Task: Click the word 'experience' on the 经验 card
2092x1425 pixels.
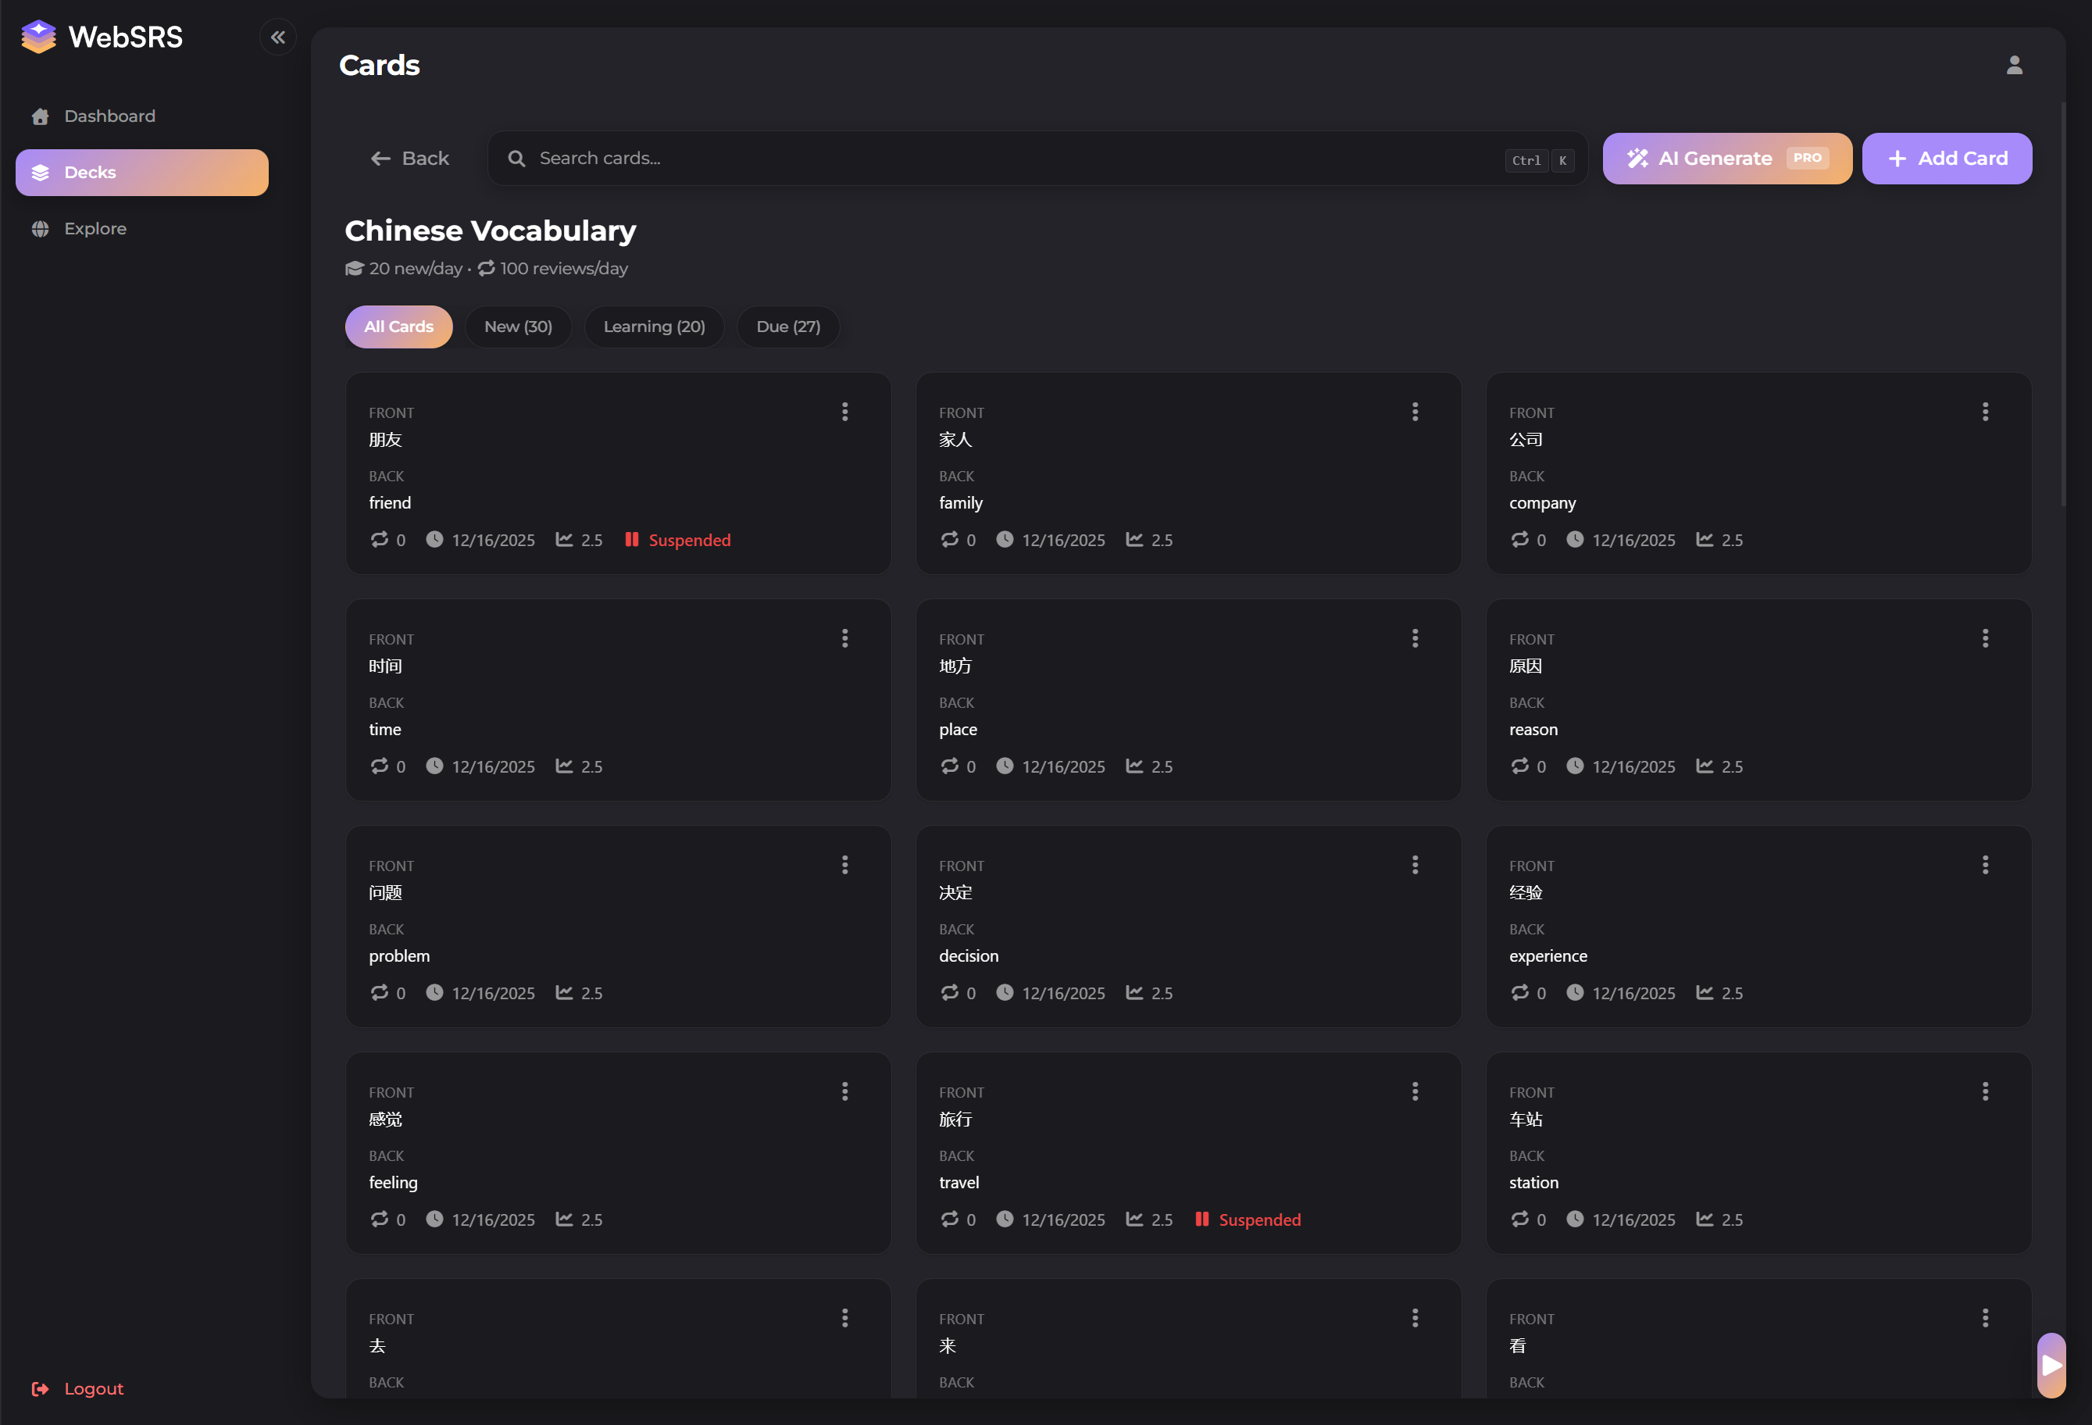Action: click(x=1548, y=956)
